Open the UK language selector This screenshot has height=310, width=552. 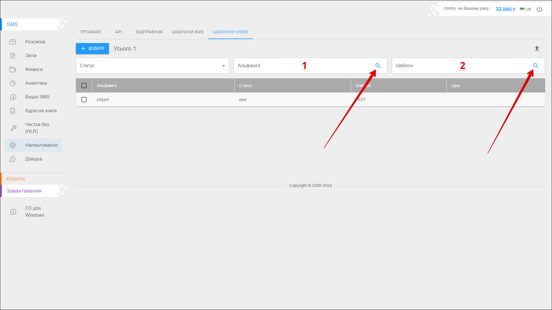click(x=526, y=9)
